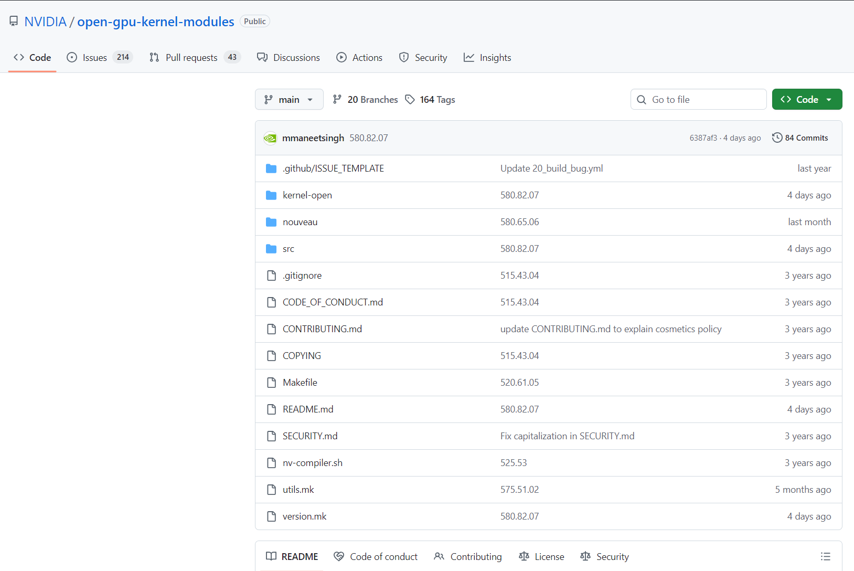Open the src folder
Viewport: 854px width, 571px height.
click(289, 248)
